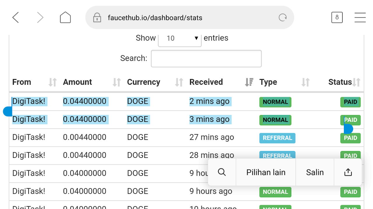Select the '28 mins ago' received cell

(x=212, y=155)
